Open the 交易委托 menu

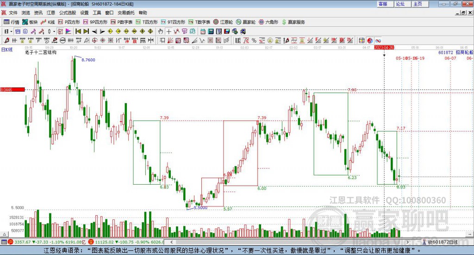126,12
